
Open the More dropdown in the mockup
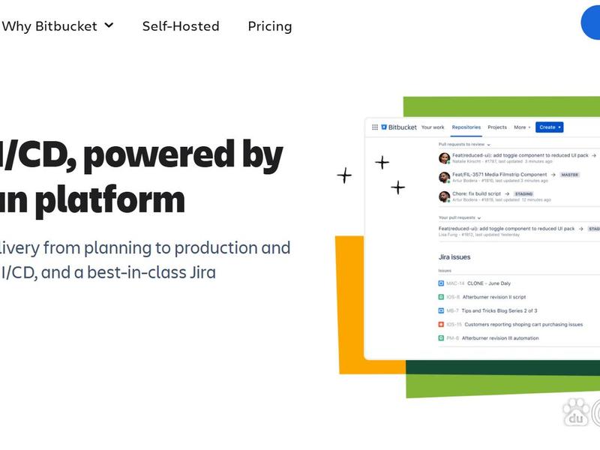(x=522, y=127)
